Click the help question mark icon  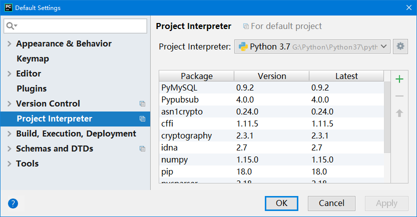(13, 203)
